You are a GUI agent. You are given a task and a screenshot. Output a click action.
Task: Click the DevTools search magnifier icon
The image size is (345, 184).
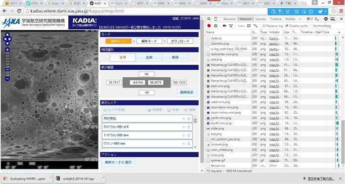209,19
